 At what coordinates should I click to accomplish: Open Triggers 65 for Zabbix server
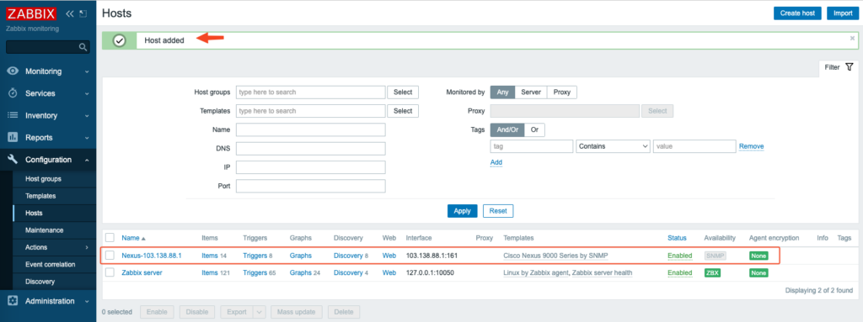tap(255, 272)
